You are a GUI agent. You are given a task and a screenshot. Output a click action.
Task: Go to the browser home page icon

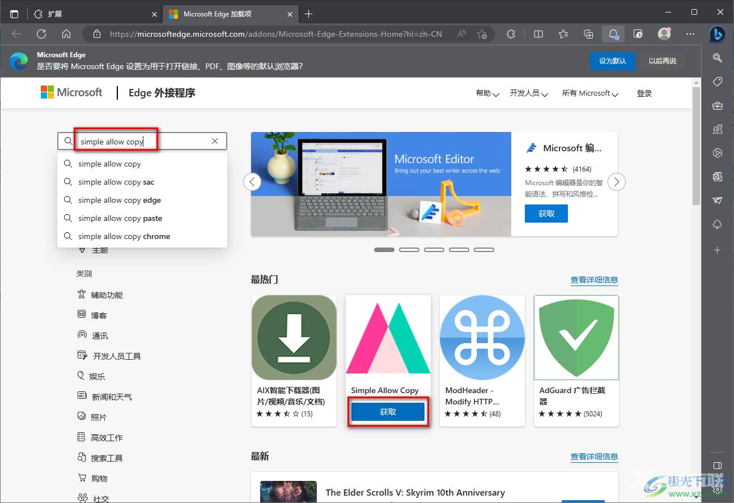(x=66, y=34)
